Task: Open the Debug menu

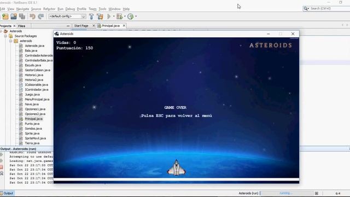Action: click(70, 9)
